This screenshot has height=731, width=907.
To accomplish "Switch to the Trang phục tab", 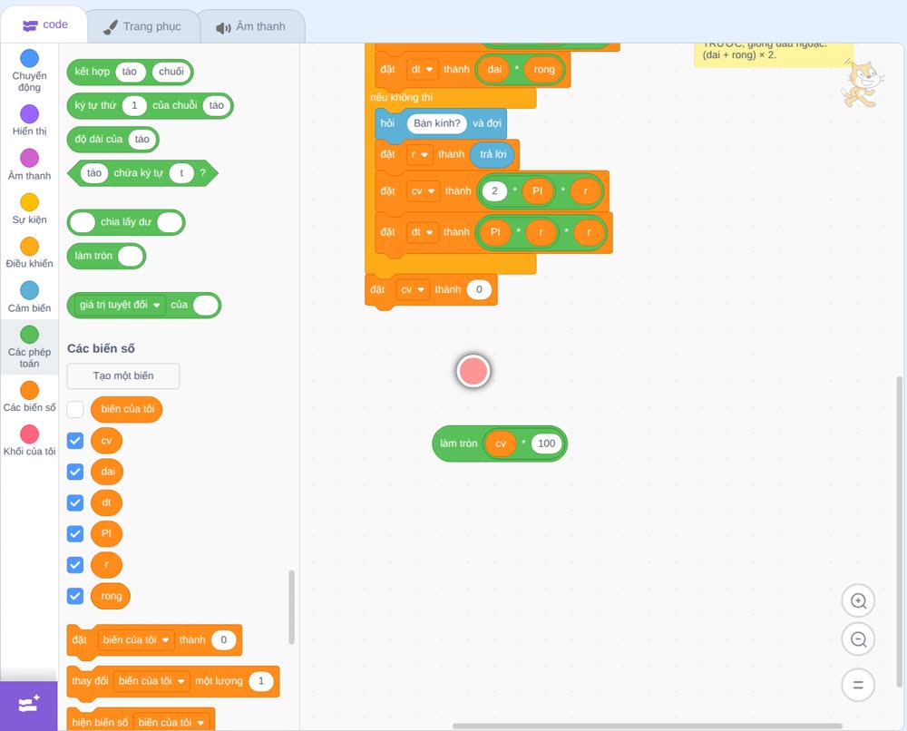I will pyautogui.click(x=142, y=26).
